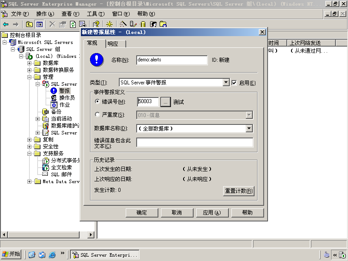Image resolution: width=348 pixels, height=261 pixels.
Task: Expand the 数据库 tree node
Action: [x=29, y=63]
